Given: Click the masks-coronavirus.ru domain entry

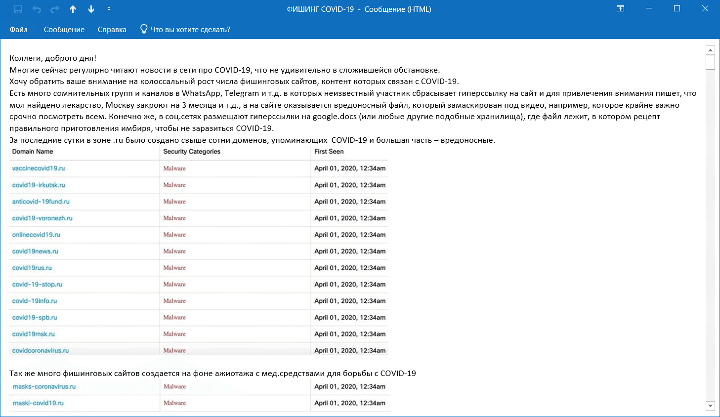Looking at the screenshot, I should [44, 387].
